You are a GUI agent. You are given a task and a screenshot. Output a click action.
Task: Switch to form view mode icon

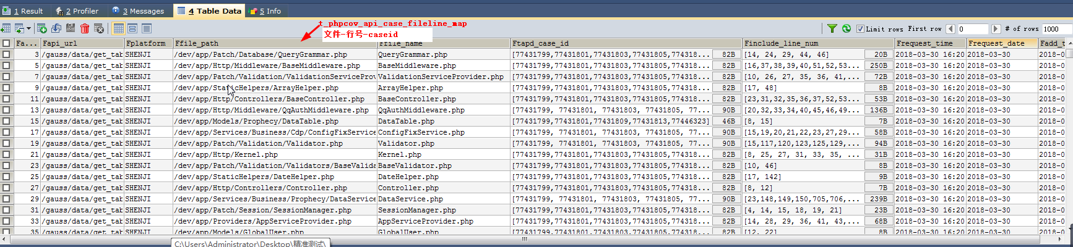(132, 28)
